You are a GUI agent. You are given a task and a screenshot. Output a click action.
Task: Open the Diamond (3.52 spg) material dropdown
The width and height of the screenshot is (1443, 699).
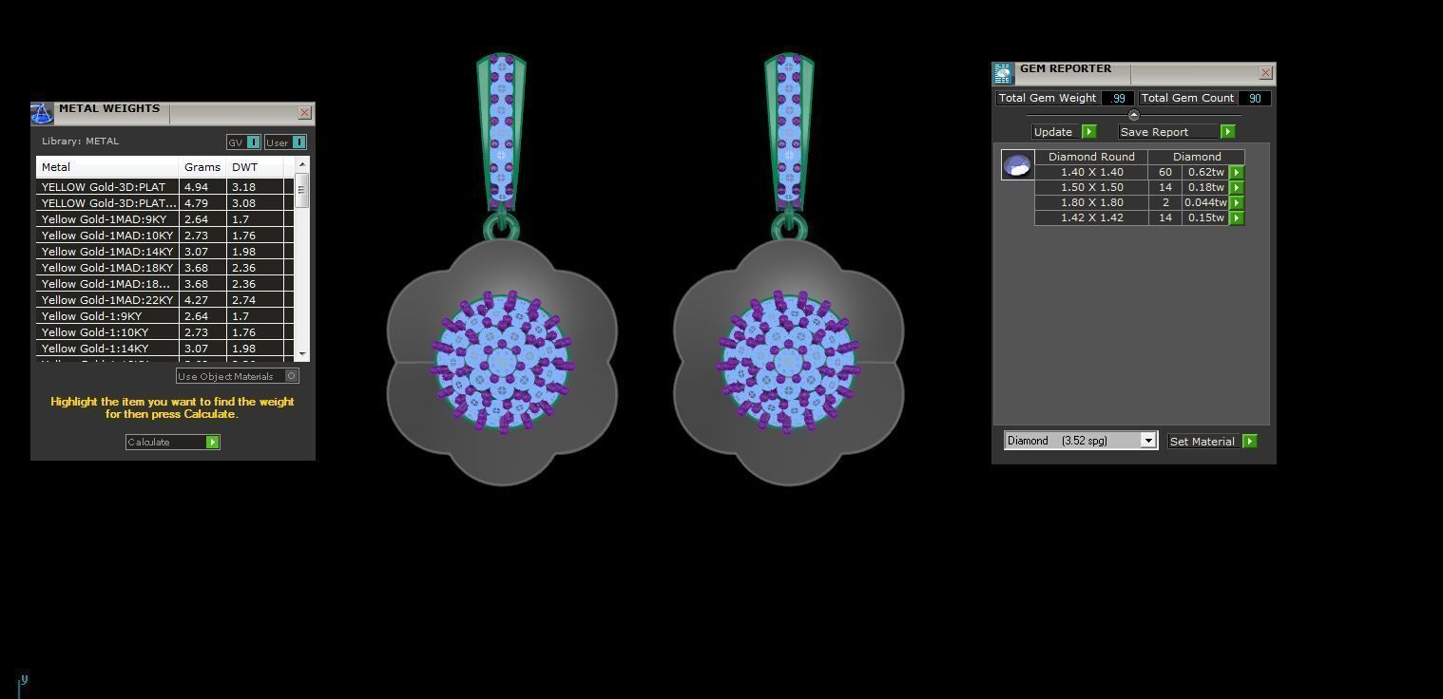coord(1148,441)
